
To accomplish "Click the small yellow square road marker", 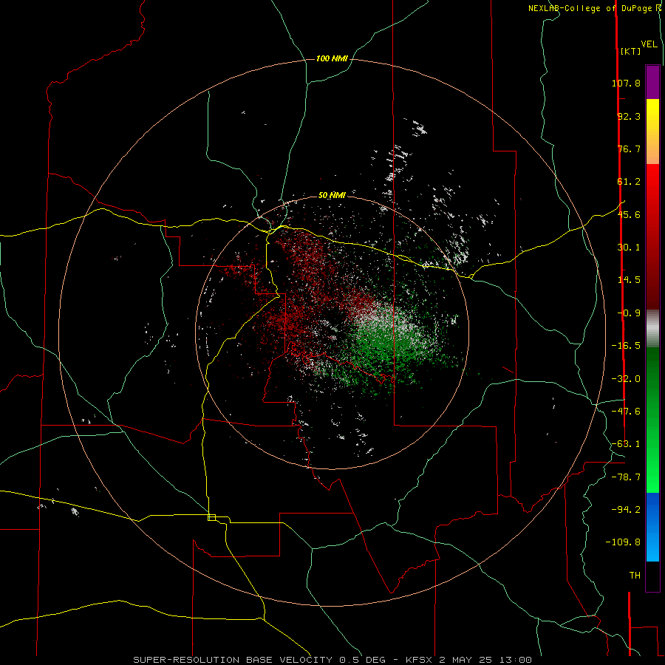I will click(211, 517).
